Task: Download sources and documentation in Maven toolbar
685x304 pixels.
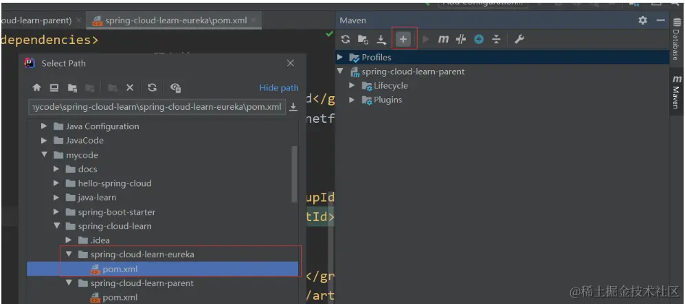Action: [382, 40]
